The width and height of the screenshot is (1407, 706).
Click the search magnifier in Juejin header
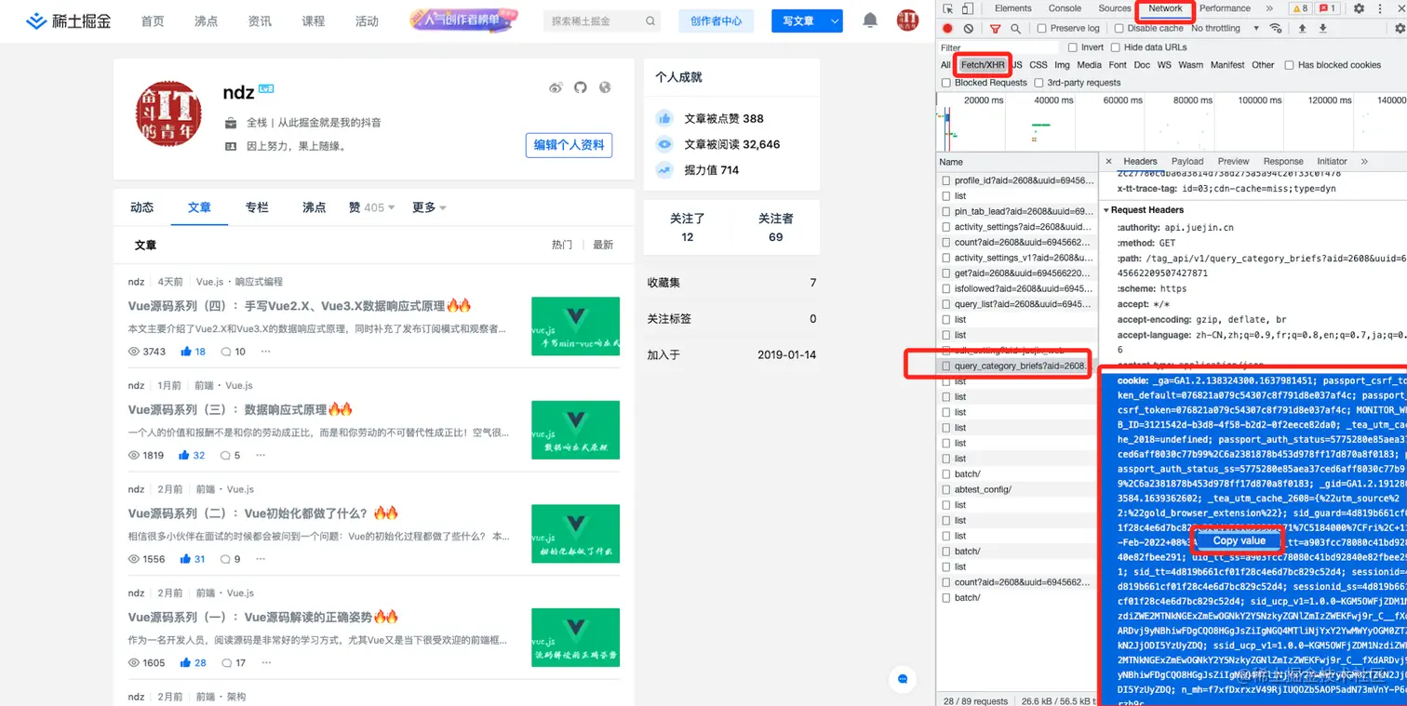650,20
